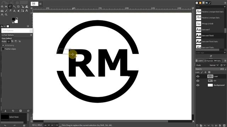227x127 pixels.
Task: Select the RM image tab thumbnail
Action: pyautogui.click(x=34, y=4)
